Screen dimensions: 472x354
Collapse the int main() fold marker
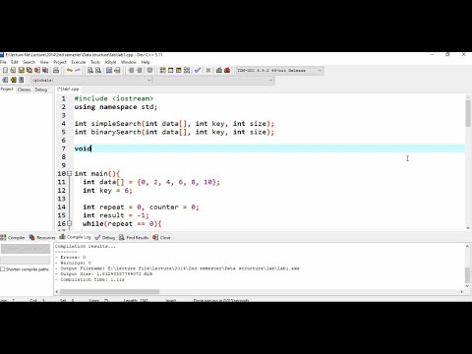(x=70, y=173)
